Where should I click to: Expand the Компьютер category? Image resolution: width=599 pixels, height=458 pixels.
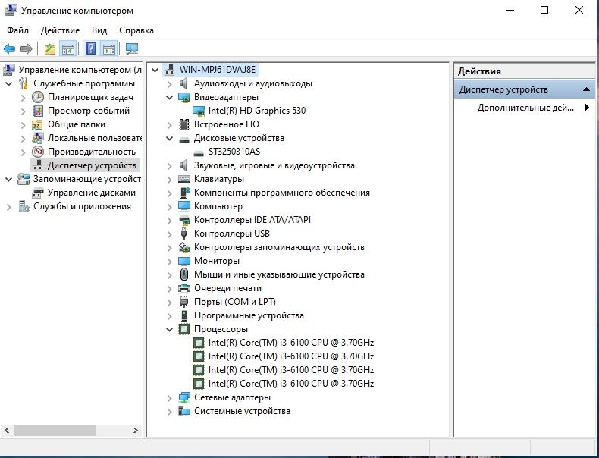(x=170, y=207)
